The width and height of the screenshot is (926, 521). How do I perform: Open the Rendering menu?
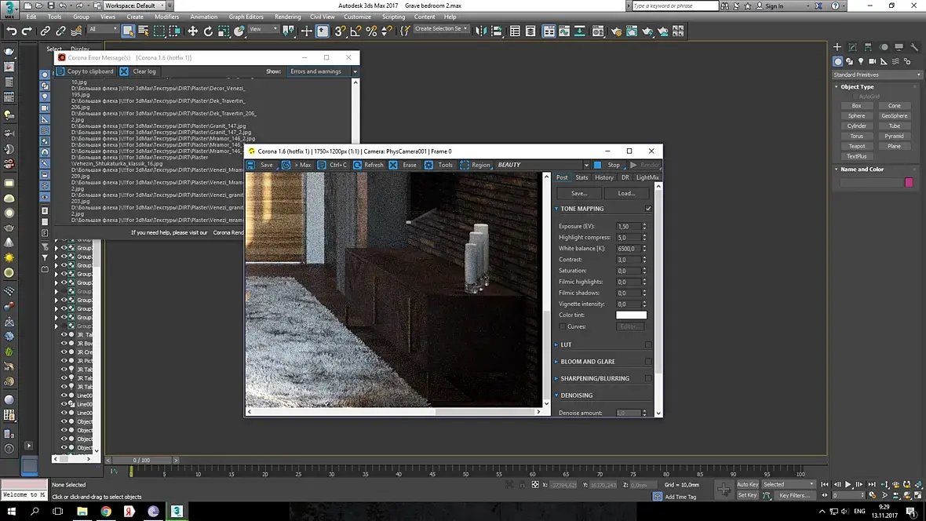pos(287,16)
